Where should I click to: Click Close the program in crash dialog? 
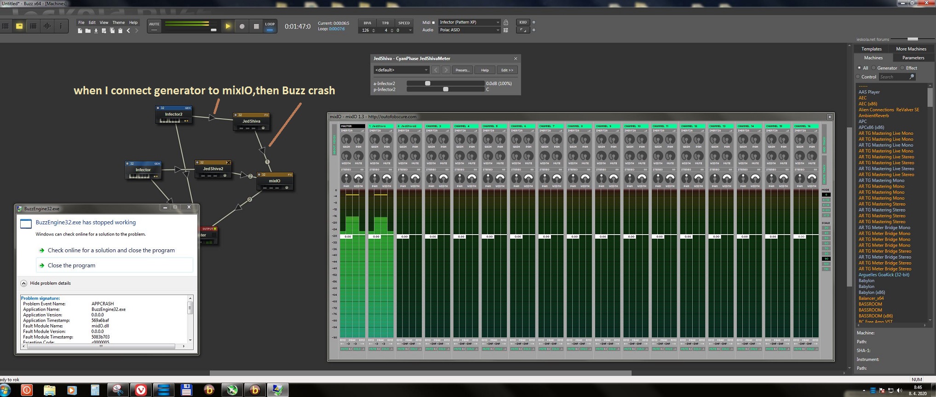tap(115, 265)
